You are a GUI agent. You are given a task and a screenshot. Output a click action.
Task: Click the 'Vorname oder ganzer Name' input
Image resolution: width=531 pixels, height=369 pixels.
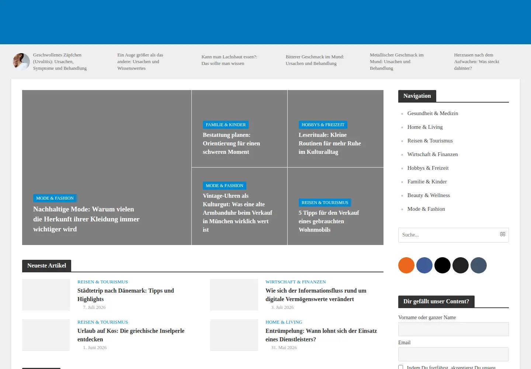click(x=454, y=329)
